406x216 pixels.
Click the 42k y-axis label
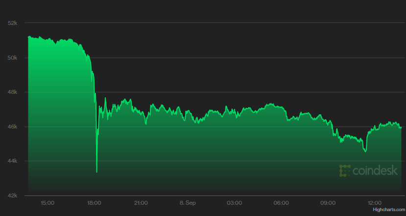(x=13, y=195)
